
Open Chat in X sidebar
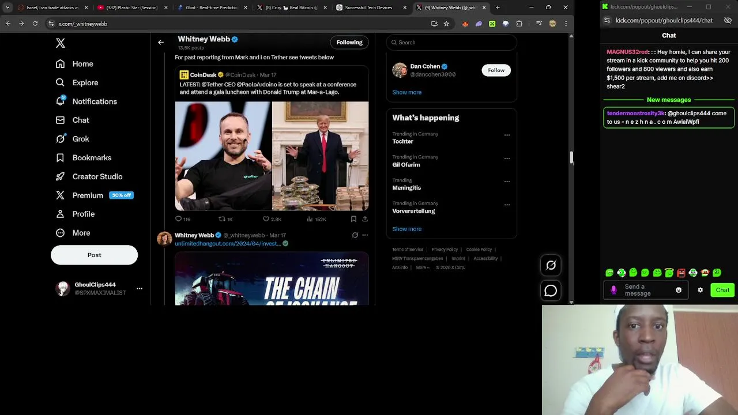click(72, 120)
